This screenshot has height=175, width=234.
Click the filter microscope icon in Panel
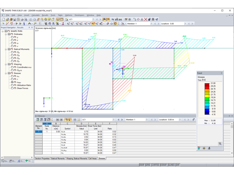pos(209,148)
